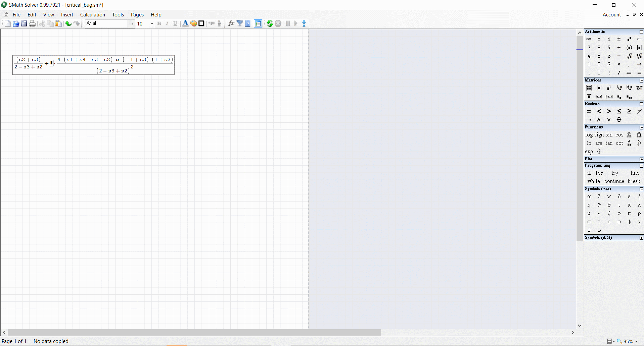Open the background color palette icon
This screenshot has height=346, width=644.
tap(193, 23)
